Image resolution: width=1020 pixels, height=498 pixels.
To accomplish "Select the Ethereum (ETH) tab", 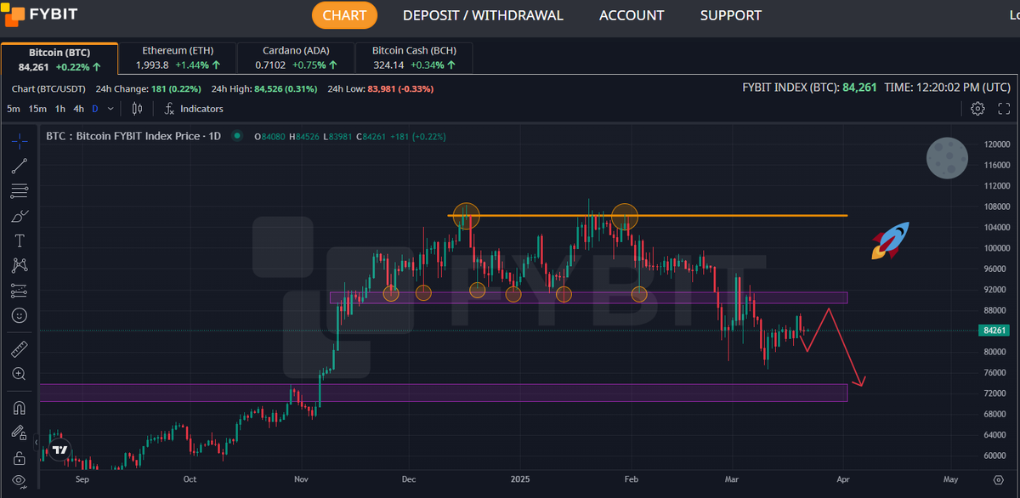I will coord(177,58).
